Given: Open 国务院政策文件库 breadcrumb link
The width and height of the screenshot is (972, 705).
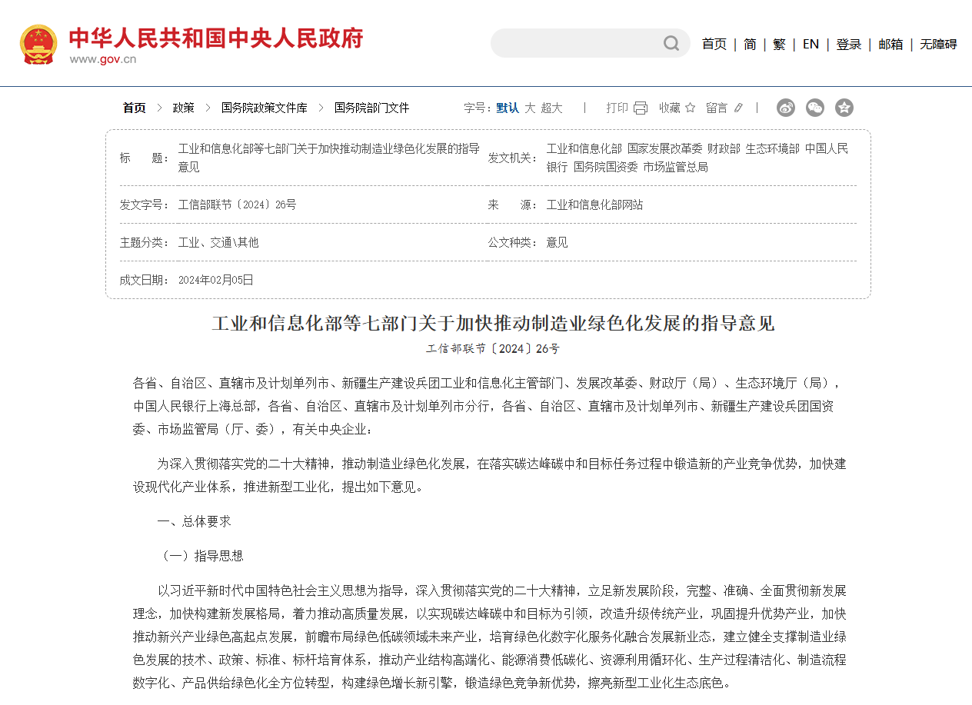Looking at the screenshot, I should [265, 108].
